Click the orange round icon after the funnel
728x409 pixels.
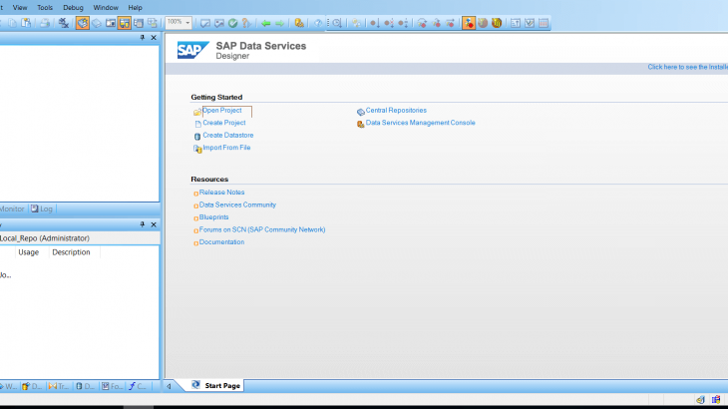coord(497,23)
